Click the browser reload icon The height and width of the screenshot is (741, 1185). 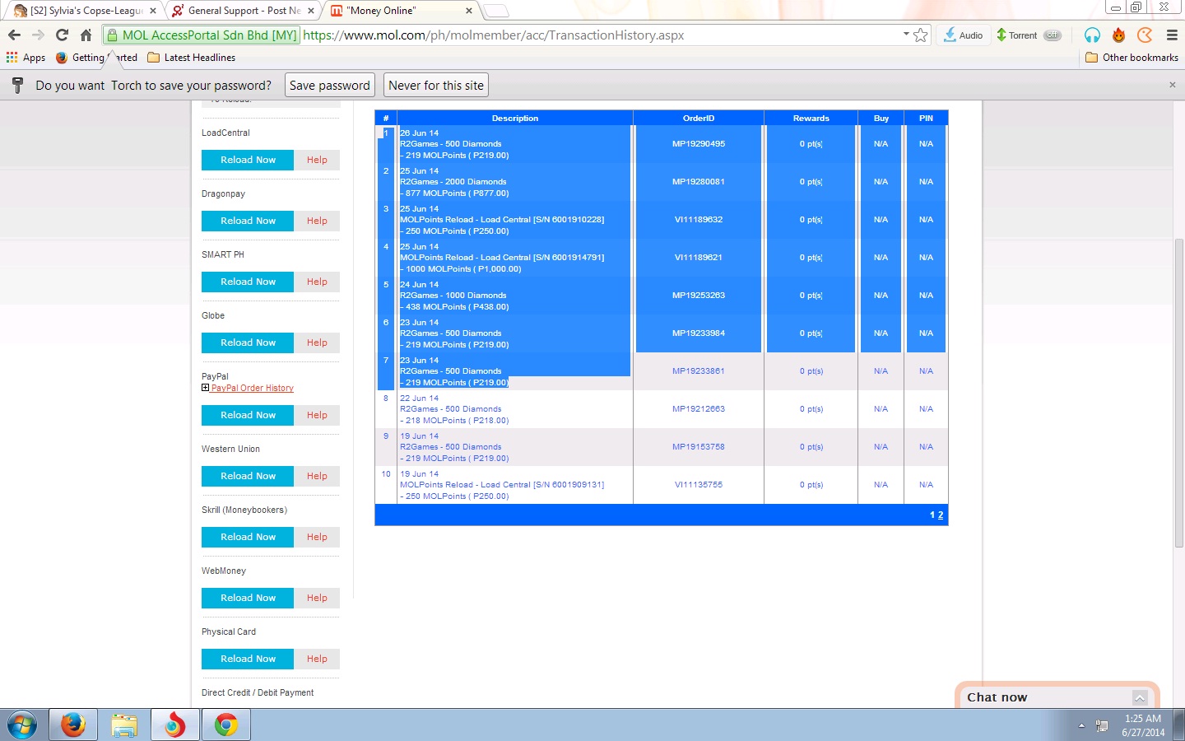click(62, 35)
